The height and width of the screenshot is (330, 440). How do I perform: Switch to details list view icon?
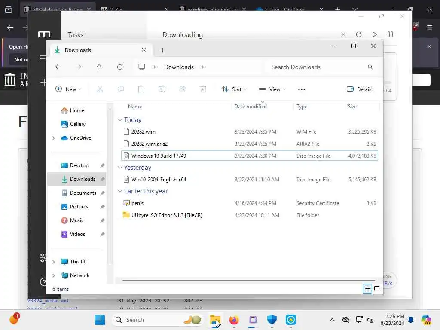pos(367,289)
